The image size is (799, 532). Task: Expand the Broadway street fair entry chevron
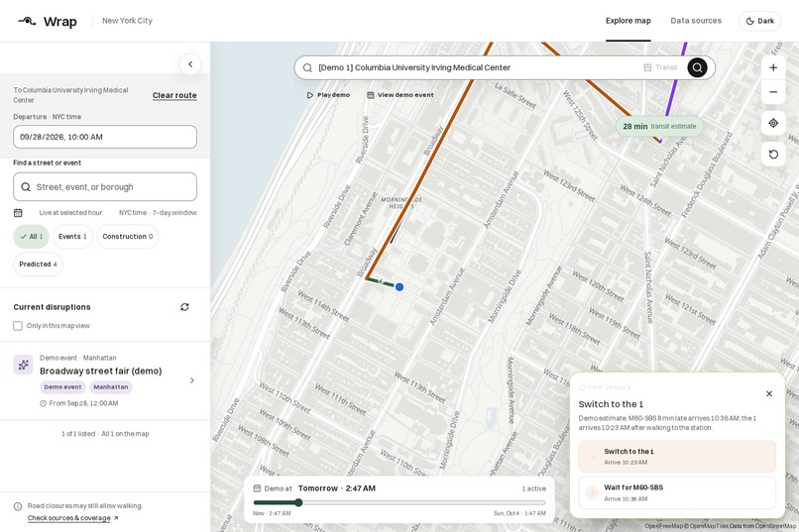coord(192,380)
